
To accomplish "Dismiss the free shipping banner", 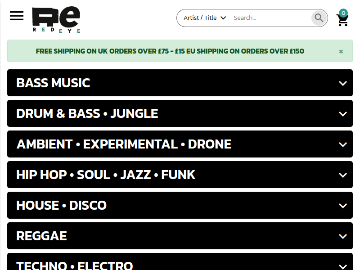I will (x=341, y=51).
